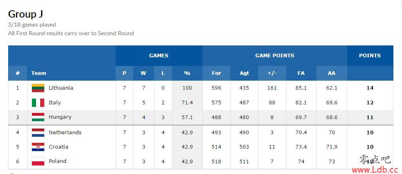Click the W wins column header
The image size is (402, 174).
(x=143, y=73)
